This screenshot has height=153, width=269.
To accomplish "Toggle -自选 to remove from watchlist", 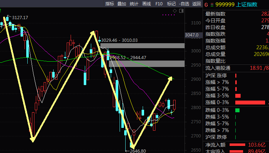I will [x=184, y=4].
